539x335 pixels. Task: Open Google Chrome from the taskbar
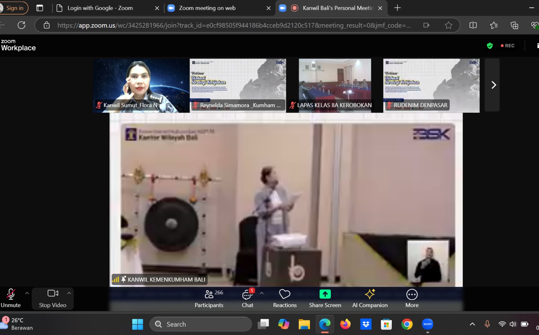(x=407, y=324)
